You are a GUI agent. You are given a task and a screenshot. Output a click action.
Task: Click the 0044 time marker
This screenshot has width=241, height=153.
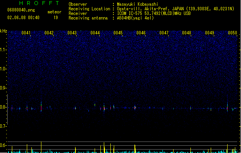[95, 33]
